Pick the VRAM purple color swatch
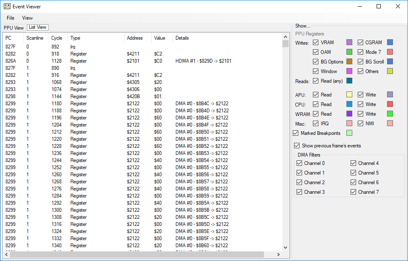408x261 pixels. click(x=349, y=42)
